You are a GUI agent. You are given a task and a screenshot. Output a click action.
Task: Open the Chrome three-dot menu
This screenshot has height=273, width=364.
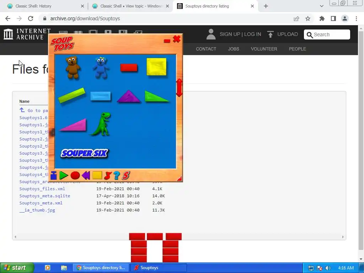click(356, 18)
